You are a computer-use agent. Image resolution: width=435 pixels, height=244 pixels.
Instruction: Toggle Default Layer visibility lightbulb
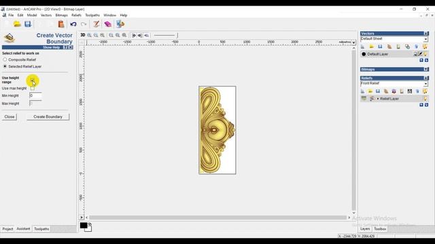pyautogui.click(x=426, y=54)
